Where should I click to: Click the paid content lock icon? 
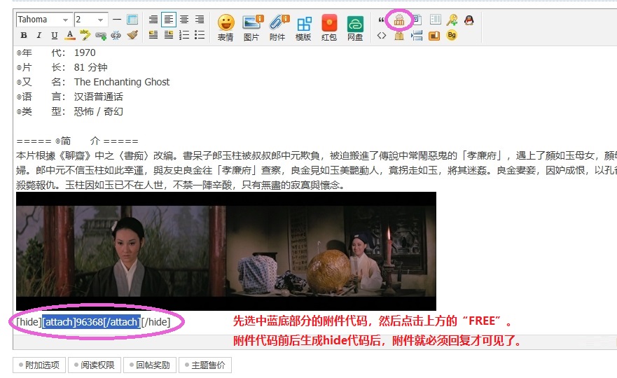point(399,36)
